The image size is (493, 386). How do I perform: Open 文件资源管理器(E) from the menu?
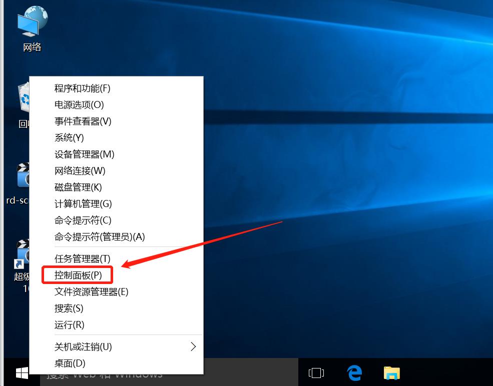pyautogui.click(x=91, y=291)
